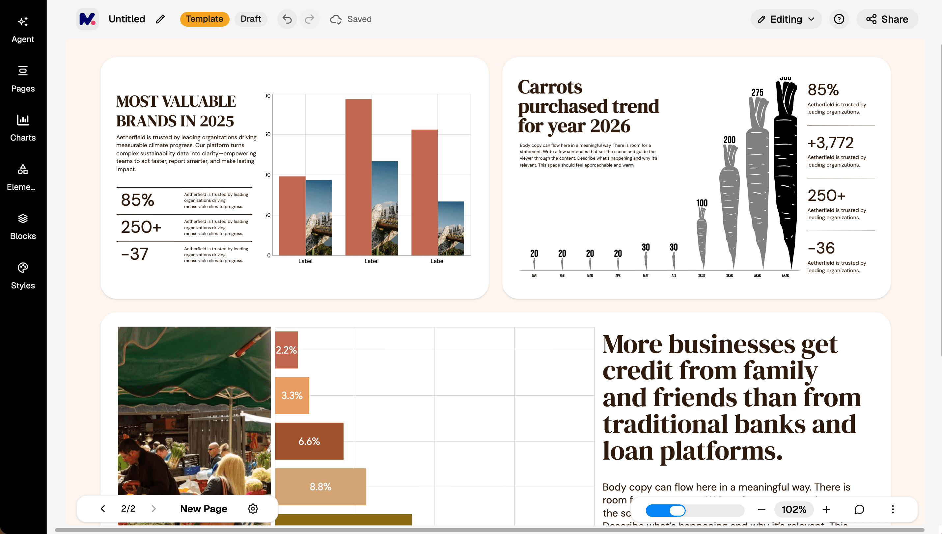This screenshot has width=942, height=534.
Task: Open the Editing mode dropdown
Action: [786, 19]
